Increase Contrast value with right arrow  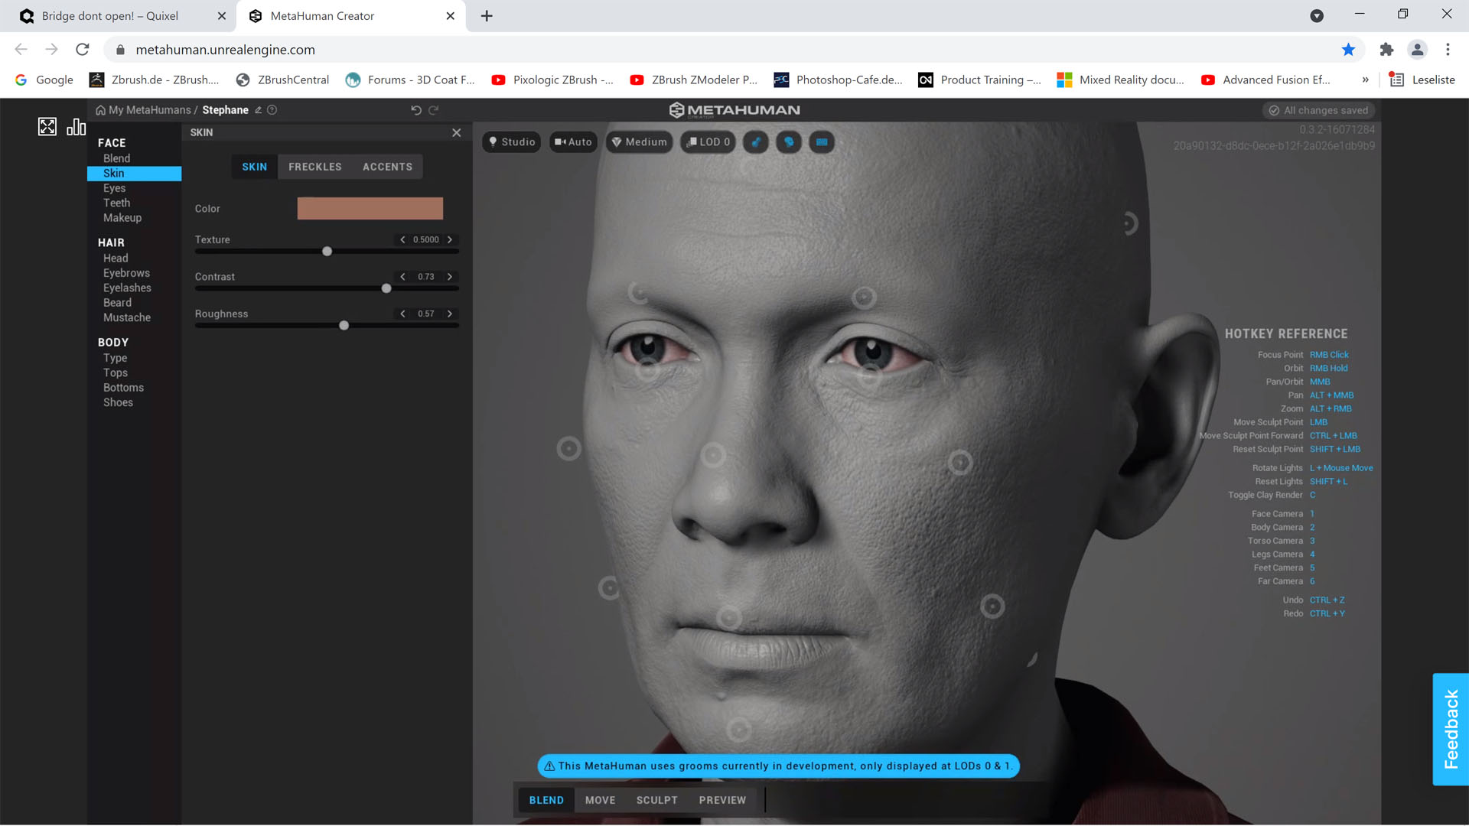[450, 277]
